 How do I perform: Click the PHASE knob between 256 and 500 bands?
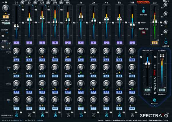(61, 3)
